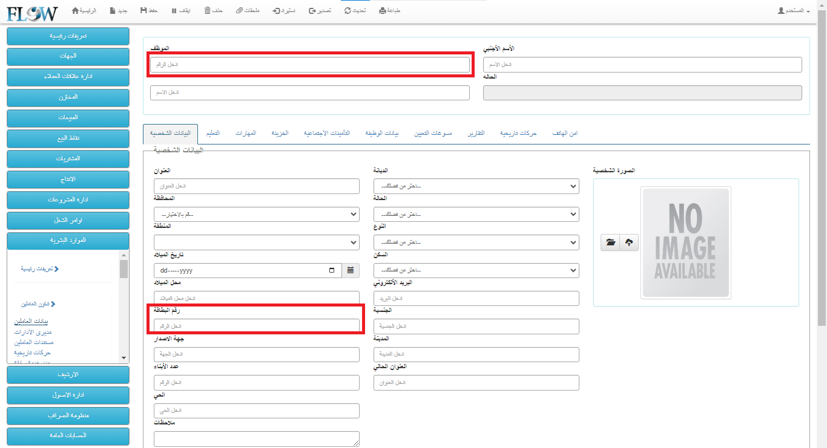Switch to the reports (التقارير) tab
Image resolution: width=827 pixels, height=448 pixels.
[476, 133]
